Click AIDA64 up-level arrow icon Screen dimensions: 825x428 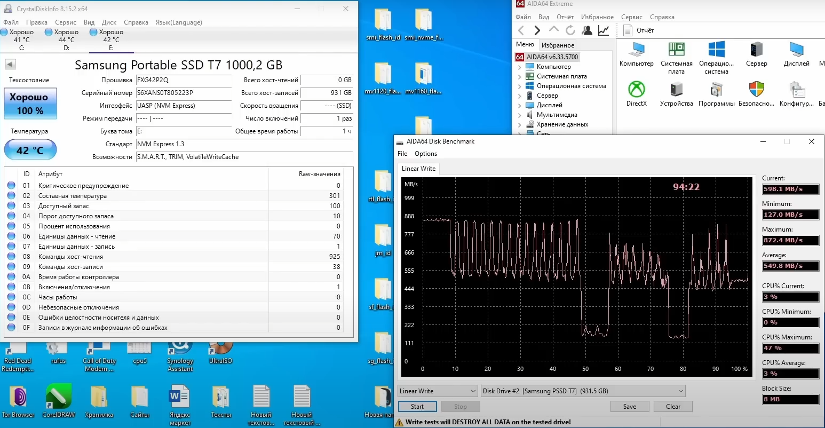554,30
